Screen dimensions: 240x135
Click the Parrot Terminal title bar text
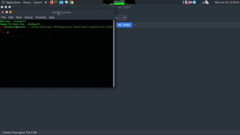click(61, 12)
